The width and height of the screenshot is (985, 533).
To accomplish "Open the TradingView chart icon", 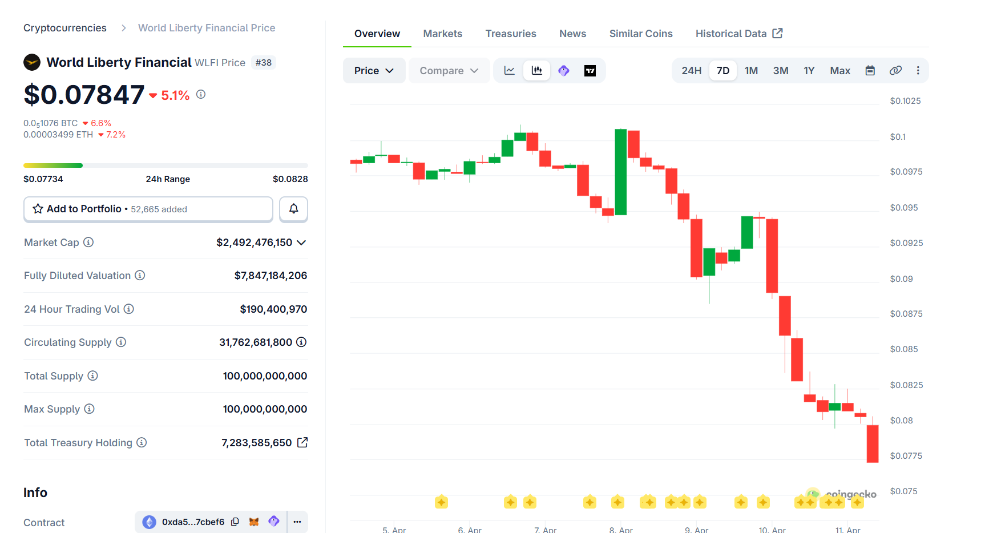I will click(590, 71).
